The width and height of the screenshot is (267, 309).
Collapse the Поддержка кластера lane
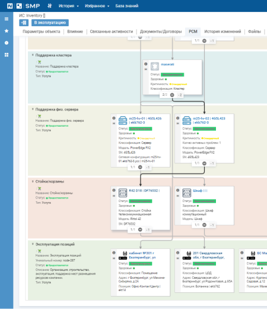[x=33, y=55]
